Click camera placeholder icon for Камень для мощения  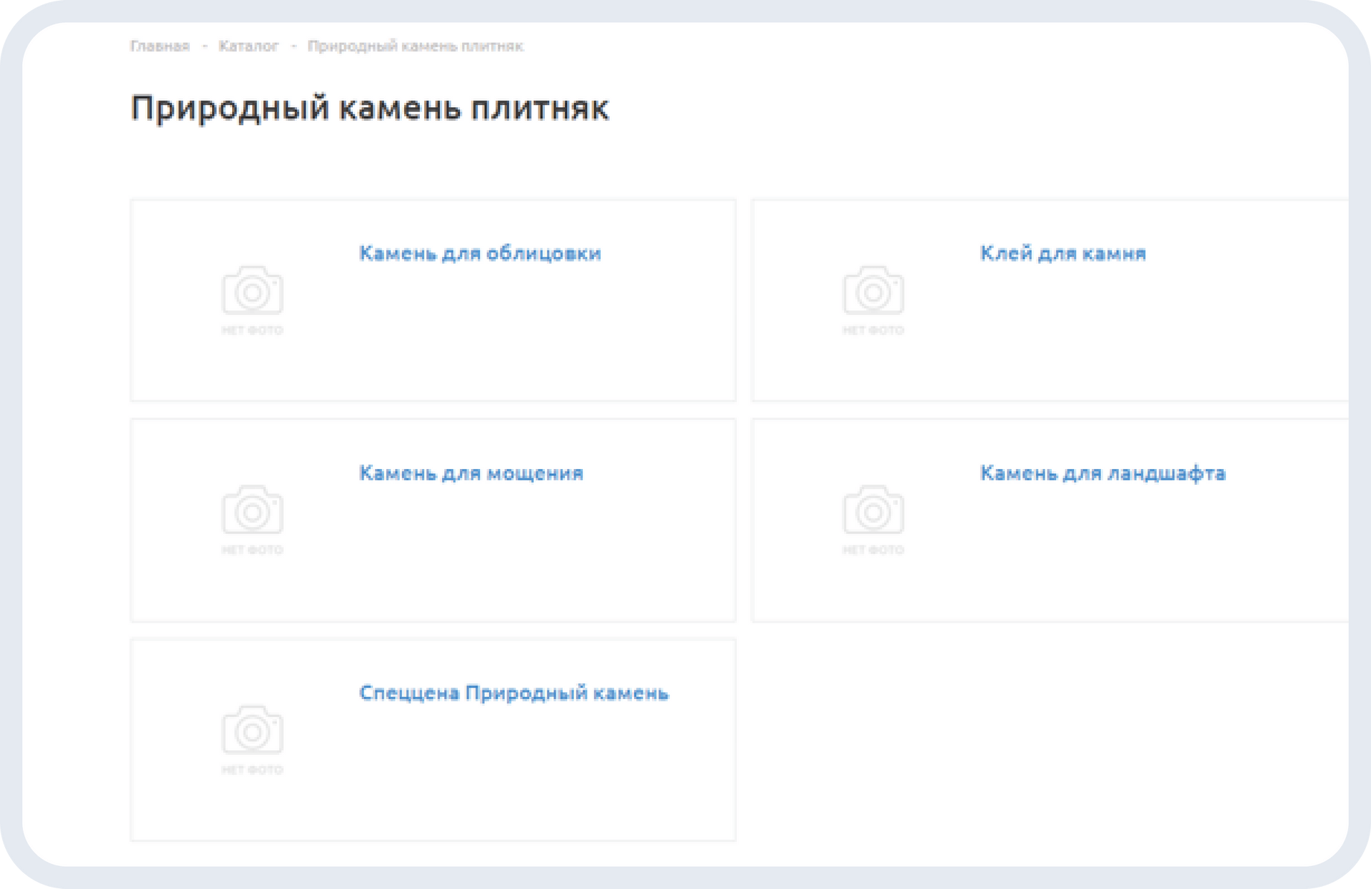pos(252,509)
